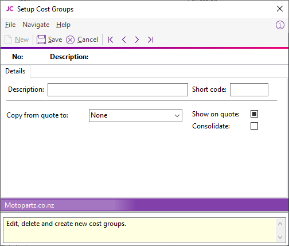Go to the next record arrow
This screenshot has width=289, height=246.
click(137, 40)
